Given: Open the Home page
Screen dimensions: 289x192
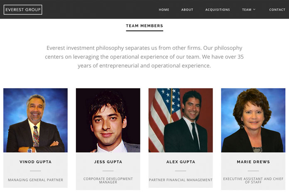Looking at the screenshot, I should pos(164,10).
